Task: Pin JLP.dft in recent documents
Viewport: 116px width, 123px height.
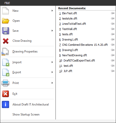Action: 112,71
